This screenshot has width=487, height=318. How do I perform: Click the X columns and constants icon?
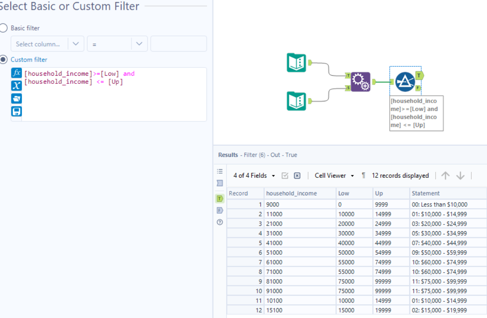tap(16, 85)
